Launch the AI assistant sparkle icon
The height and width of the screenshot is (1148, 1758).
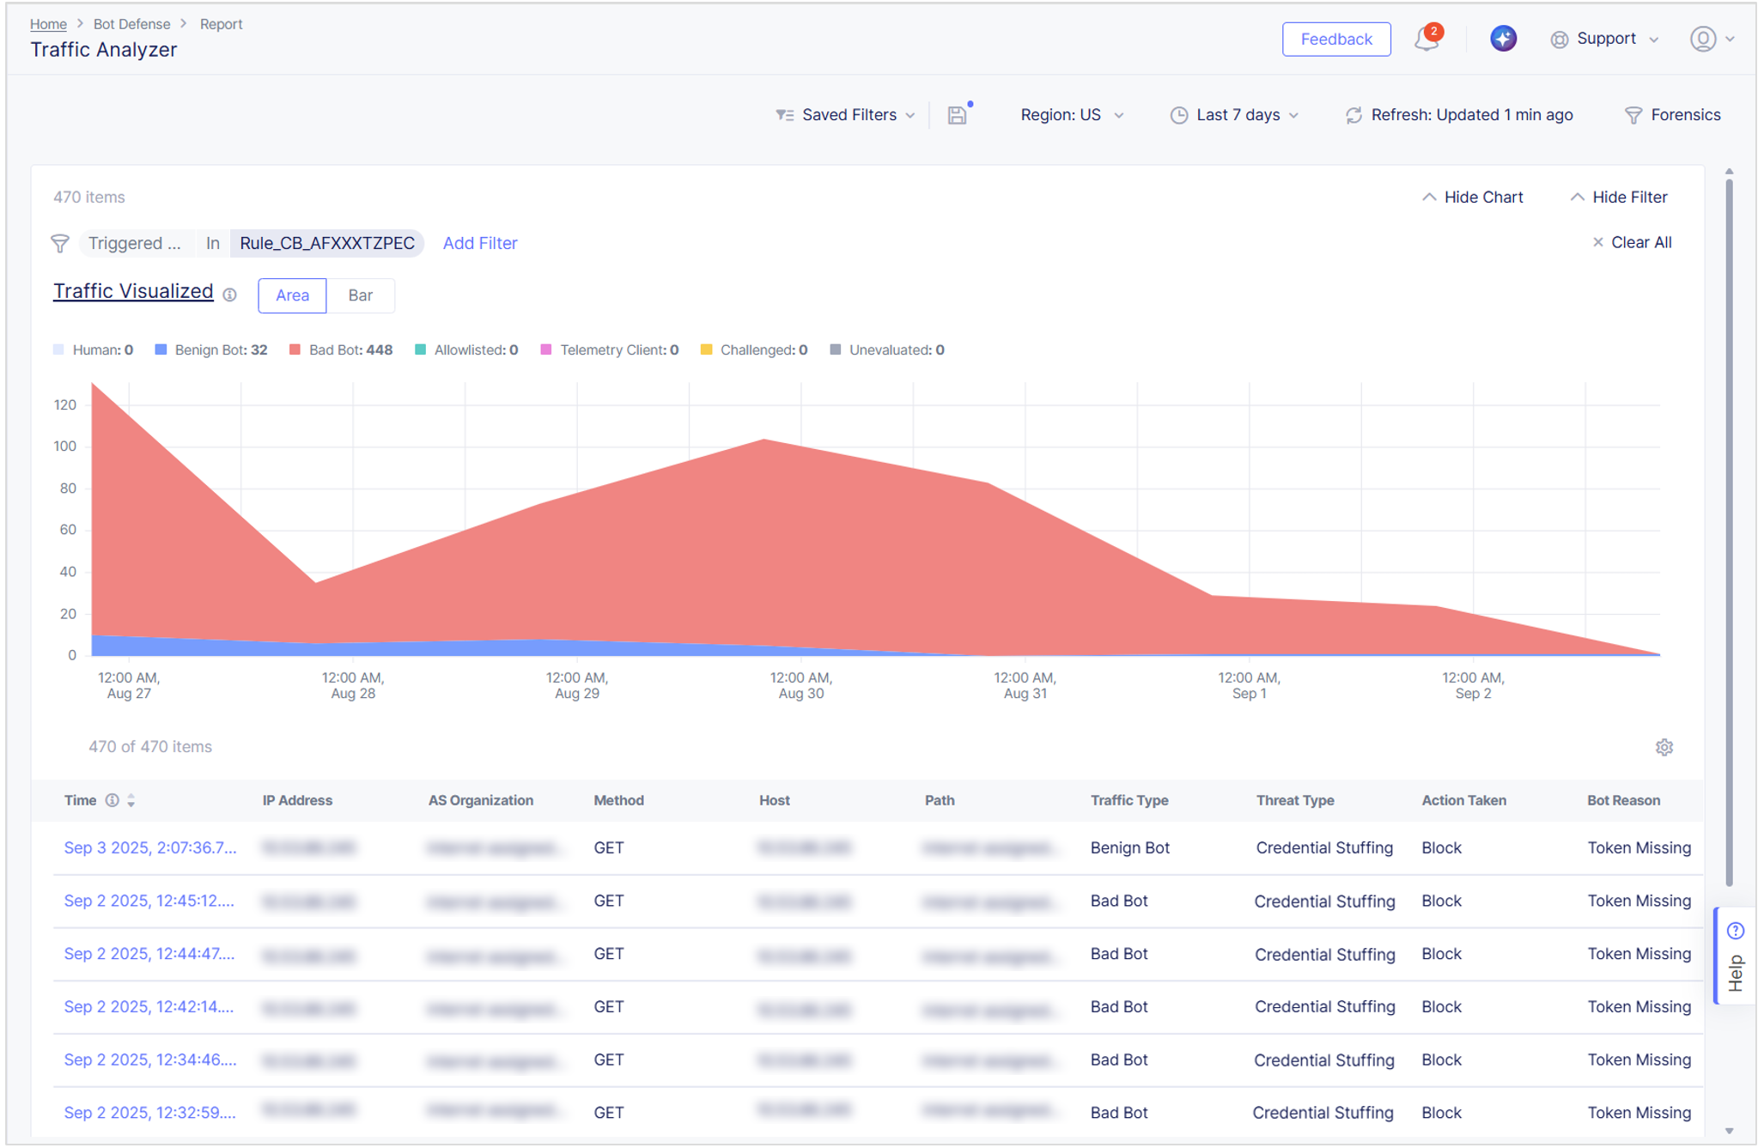click(x=1502, y=39)
